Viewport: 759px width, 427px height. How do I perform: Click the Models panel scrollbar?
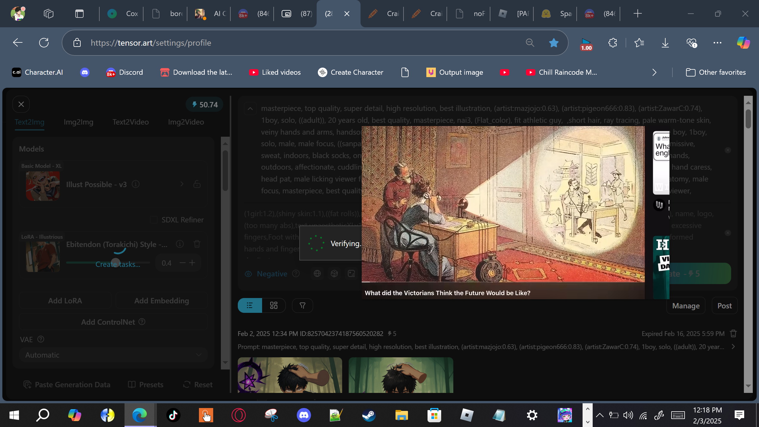coord(225,171)
